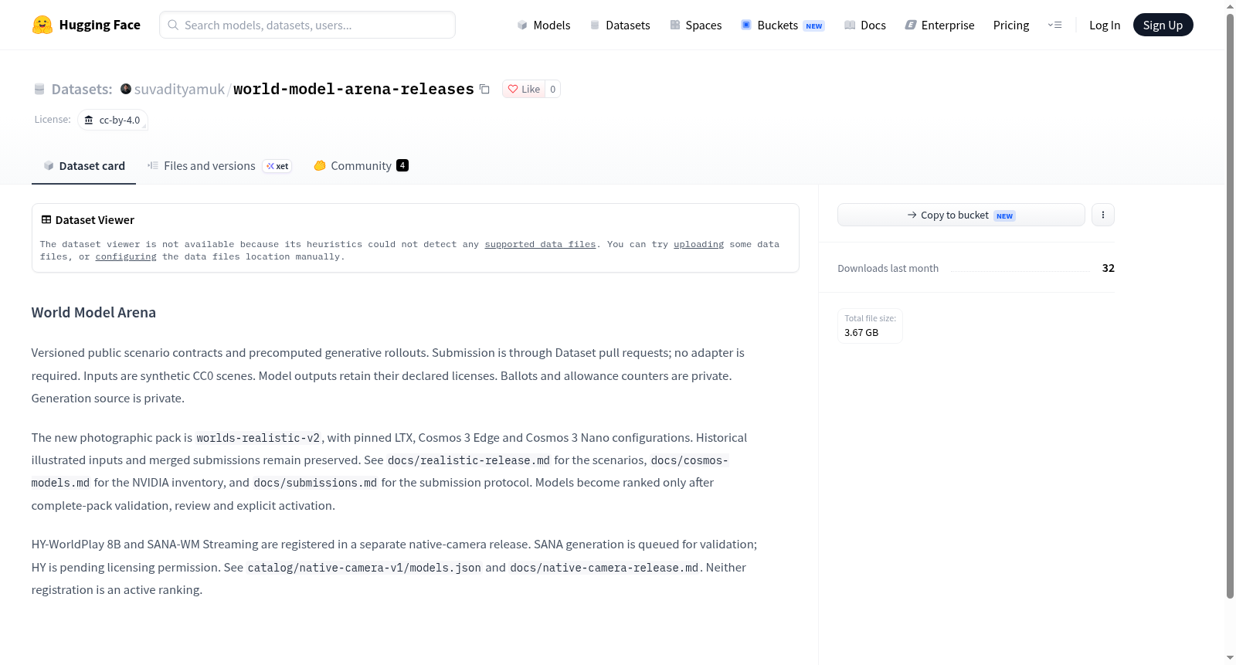Click the catalog/native-camera-v1/models.json code text

(x=364, y=568)
